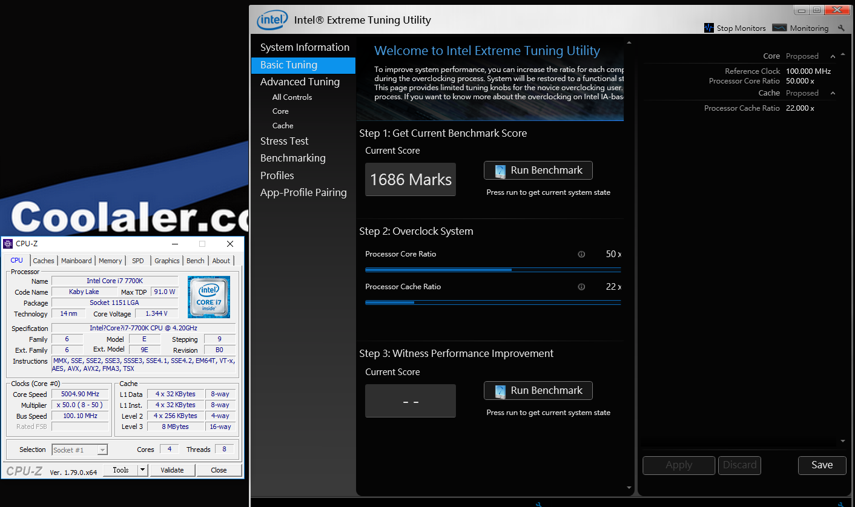Image resolution: width=855 pixels, height=507 pixels.
Task: Switch to the SPD tab in CPU-Z
Action: [x=138, y=261]
